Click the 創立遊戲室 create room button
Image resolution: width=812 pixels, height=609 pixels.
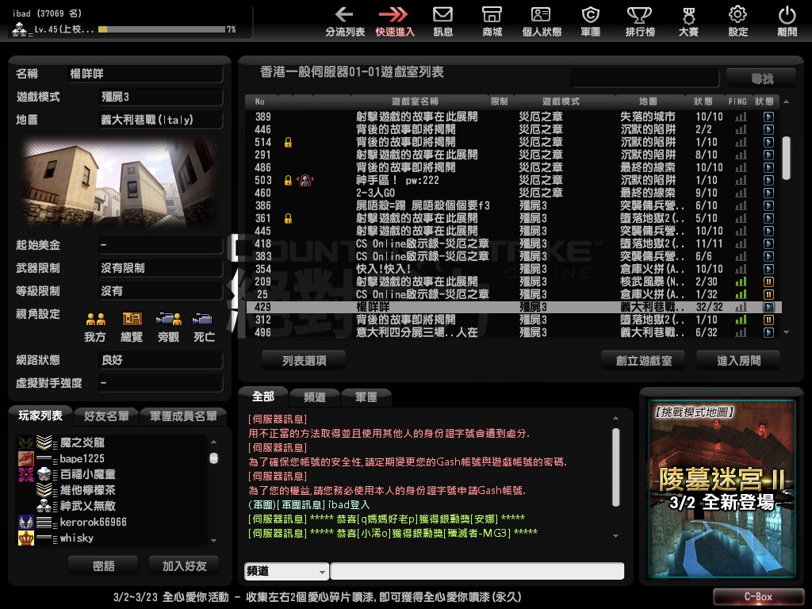click(x=643, y=361)
